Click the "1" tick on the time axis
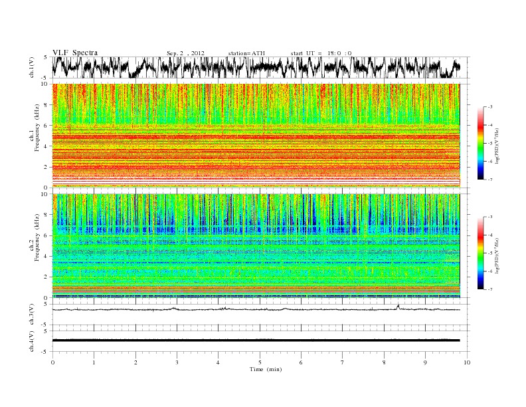The image size is (526, 407). pos(94,362)
